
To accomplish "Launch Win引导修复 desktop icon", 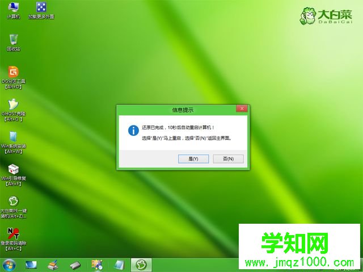I will 14,175.
